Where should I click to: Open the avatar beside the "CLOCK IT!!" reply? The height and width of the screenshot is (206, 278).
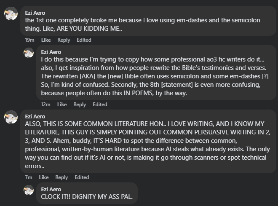pyautogui.click(x=29, y=190)
